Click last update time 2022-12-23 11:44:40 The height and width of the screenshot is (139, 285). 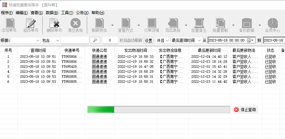click(x=209, y=82)
